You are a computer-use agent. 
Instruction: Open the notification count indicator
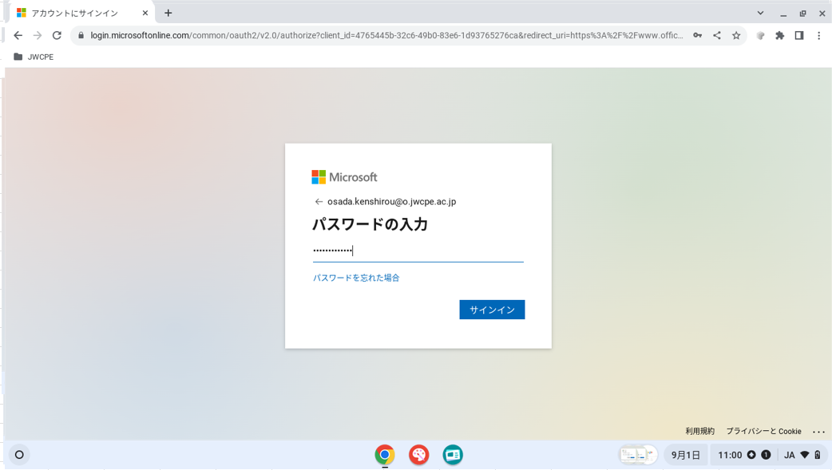pyautogui.click(x=766, y=455)
